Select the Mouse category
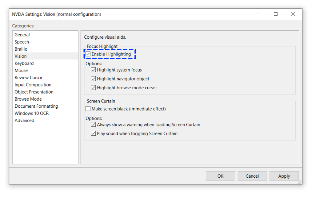 [45, 71]
